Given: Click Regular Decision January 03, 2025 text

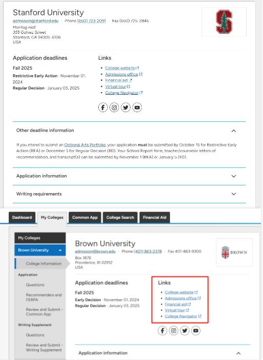Looking at the screenshot, I should coord(107,306).
